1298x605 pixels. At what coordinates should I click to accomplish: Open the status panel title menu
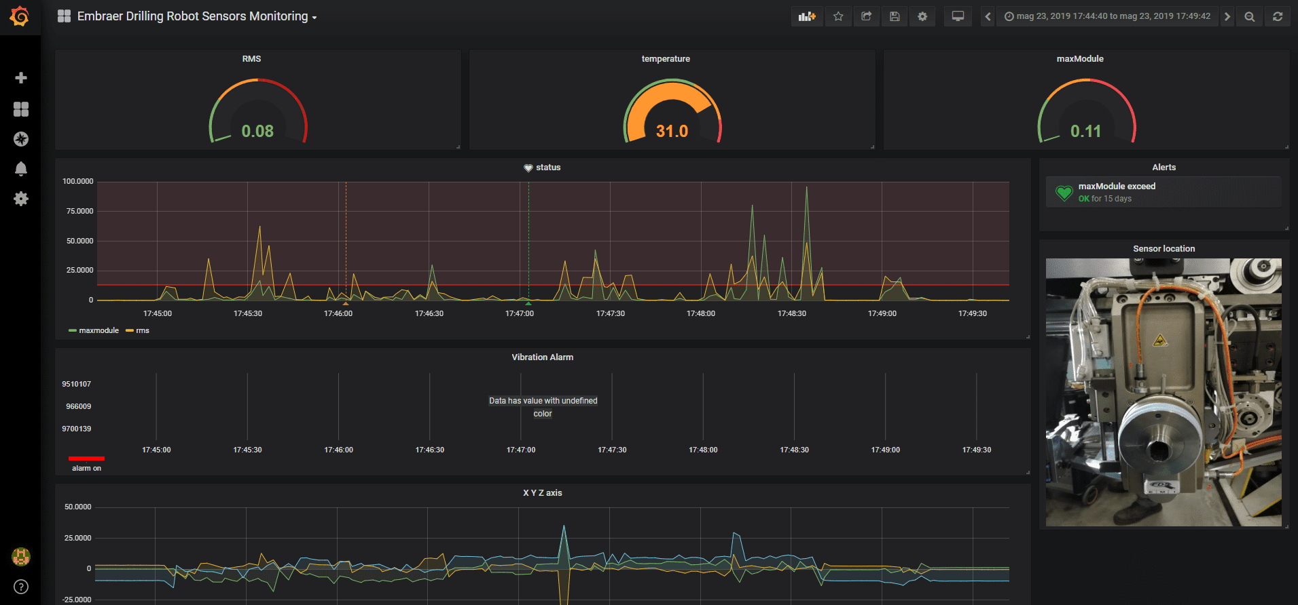pyautogui.click(x=547, y=168)
